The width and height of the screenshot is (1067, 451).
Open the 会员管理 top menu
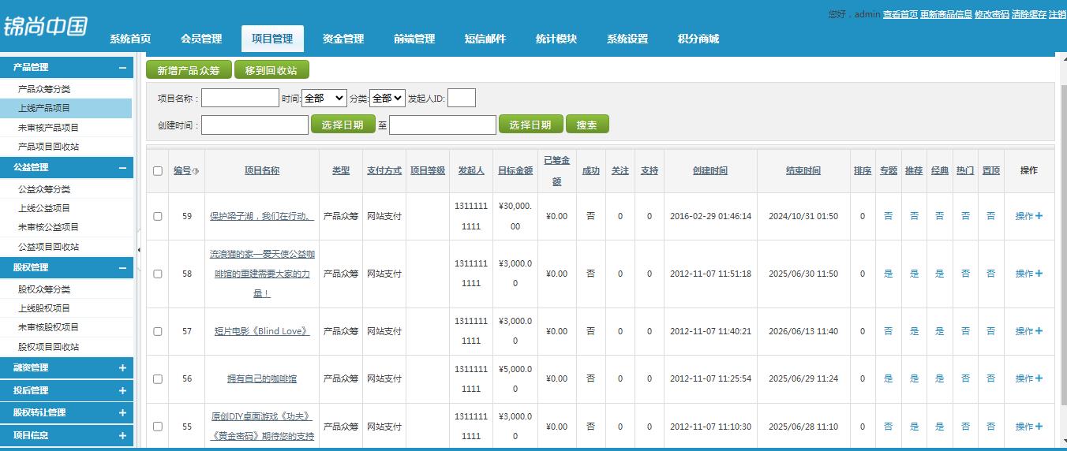201,39
